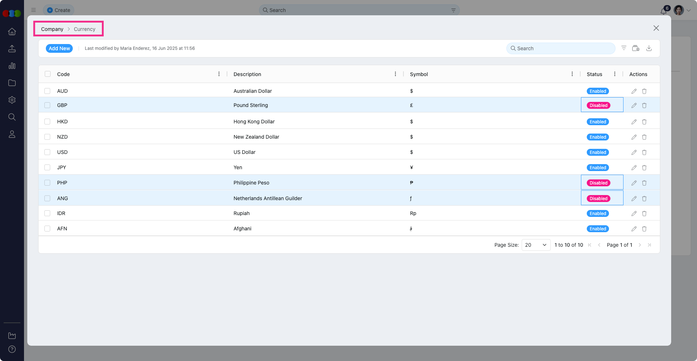Click the column settings icon in toolbar

click(636, 48)
